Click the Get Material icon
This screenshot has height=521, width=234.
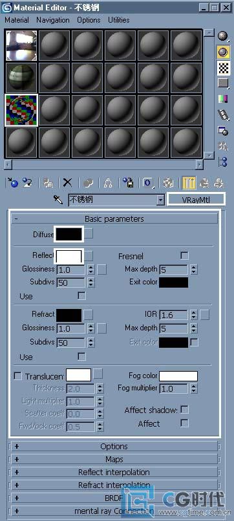coord(13,183)
